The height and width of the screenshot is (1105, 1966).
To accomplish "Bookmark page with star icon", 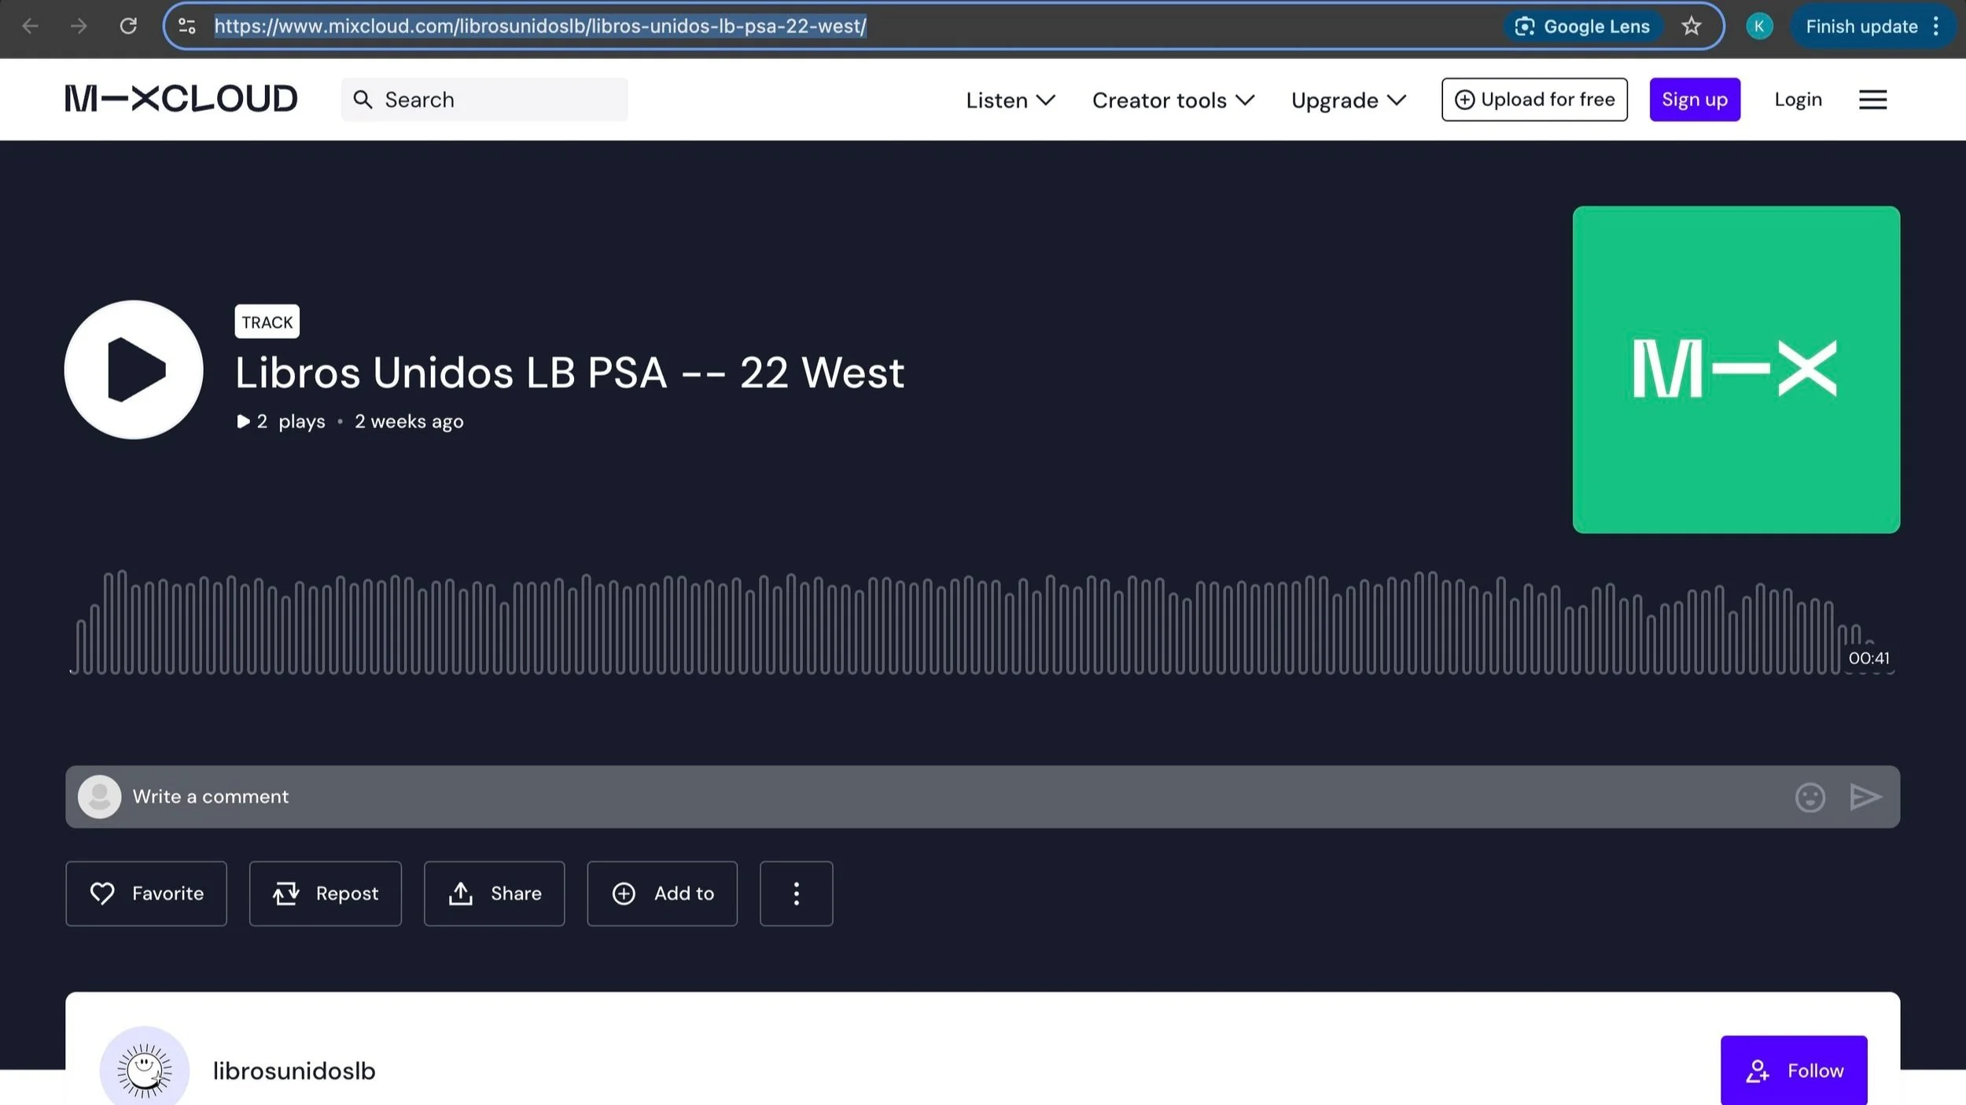I will tap(1691, 27).
